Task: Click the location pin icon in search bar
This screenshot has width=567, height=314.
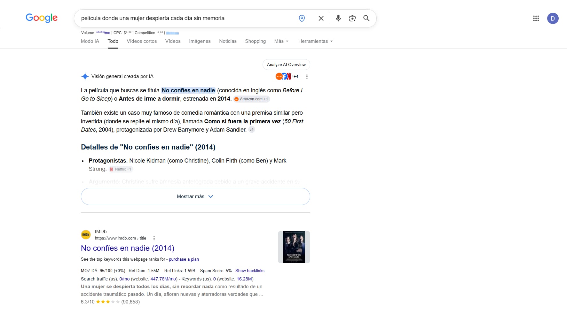Action: click(x=302, y=18)
